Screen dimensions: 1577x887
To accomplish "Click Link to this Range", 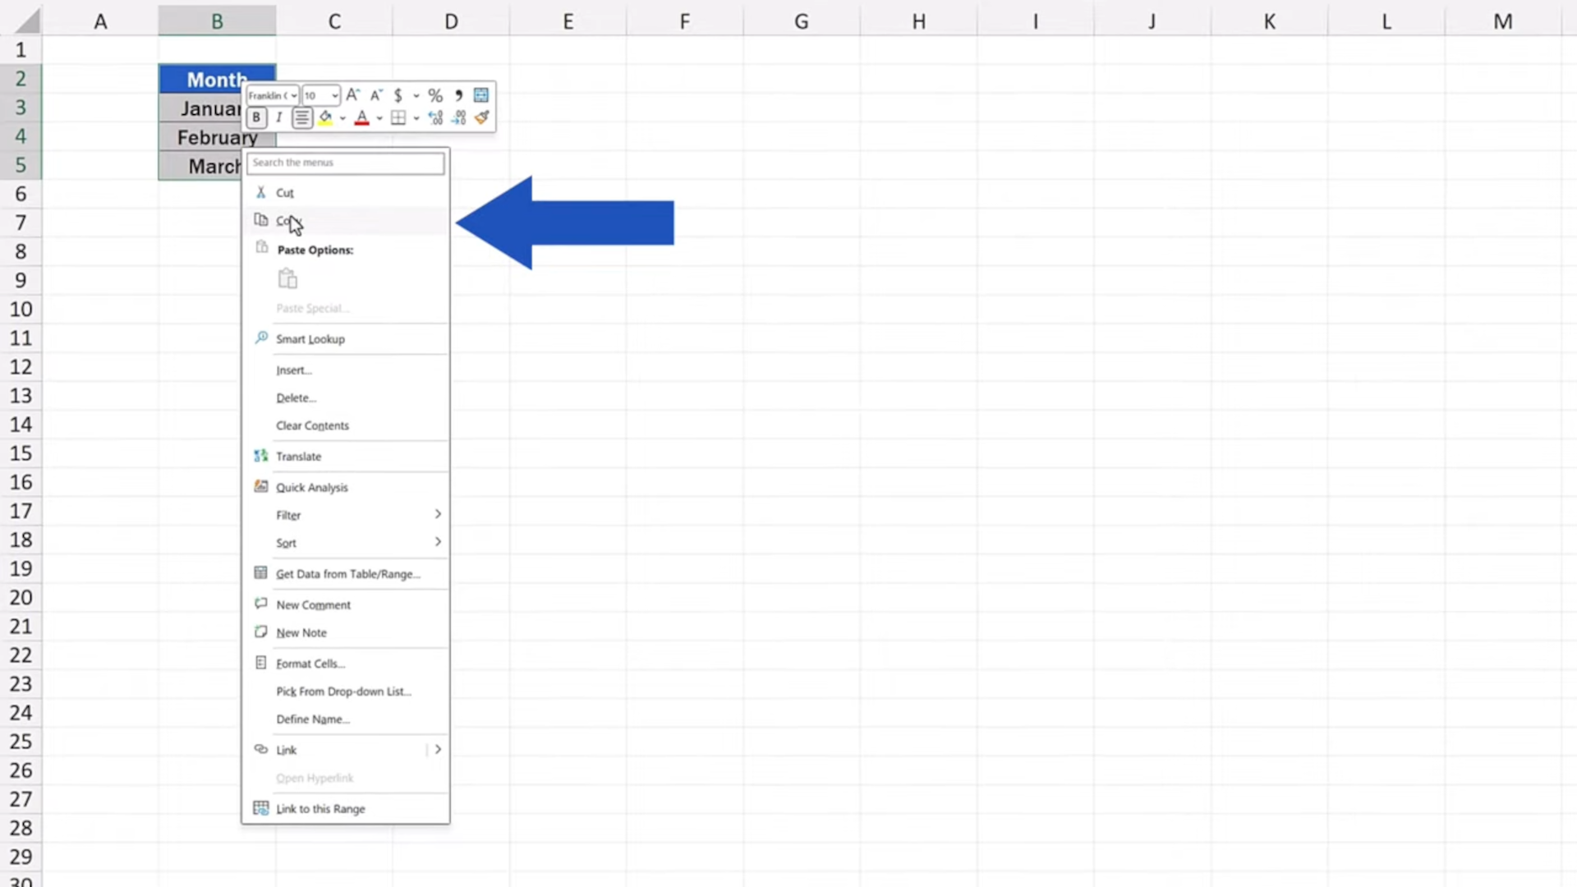I will [320, 809].
